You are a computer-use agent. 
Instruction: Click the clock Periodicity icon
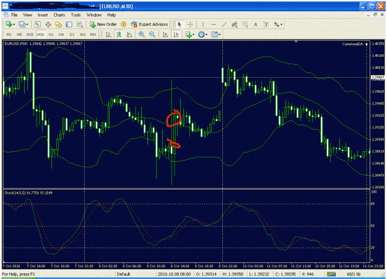(201, 35)
